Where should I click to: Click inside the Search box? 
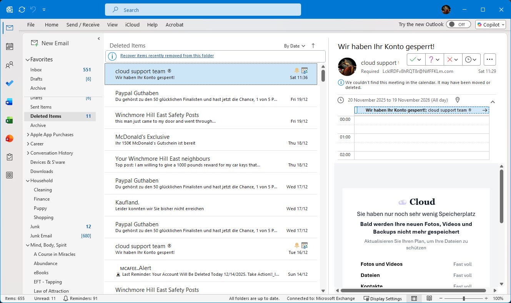203,9
